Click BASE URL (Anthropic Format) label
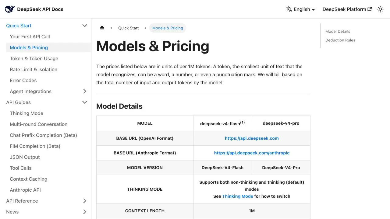 click(x=145, y=153)
